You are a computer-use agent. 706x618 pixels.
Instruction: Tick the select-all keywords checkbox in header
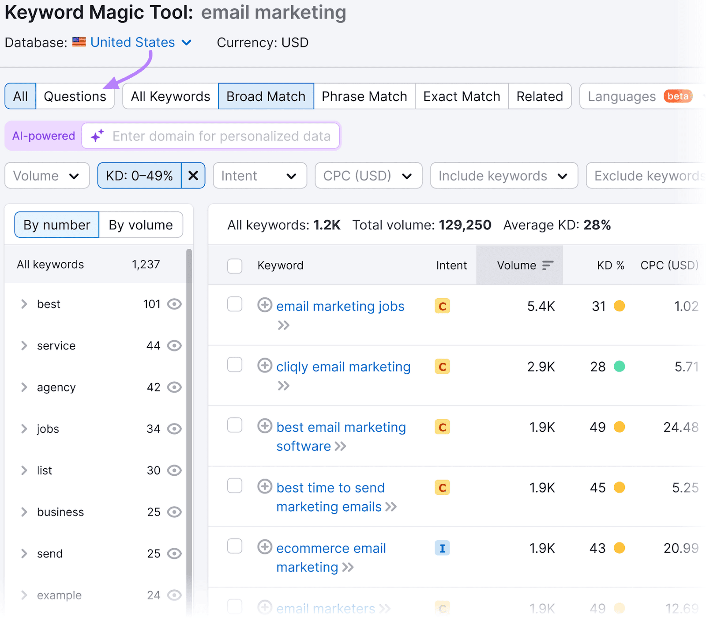(x=235, y=266)
